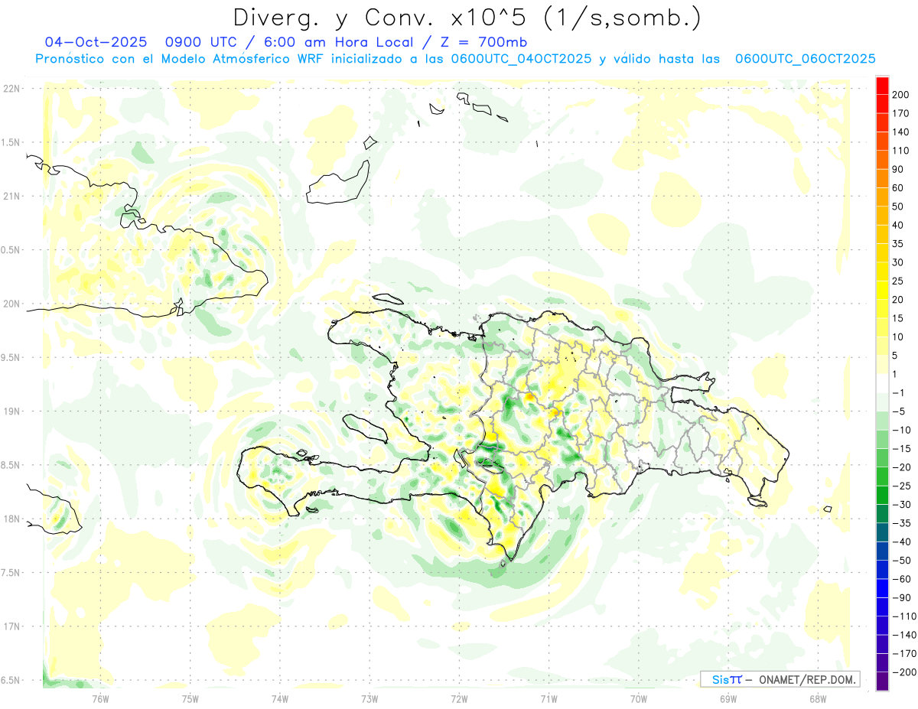Screen dimensions: 918x709
Task: Click the '73W' longitude label
Action: (x=369, y=699)
